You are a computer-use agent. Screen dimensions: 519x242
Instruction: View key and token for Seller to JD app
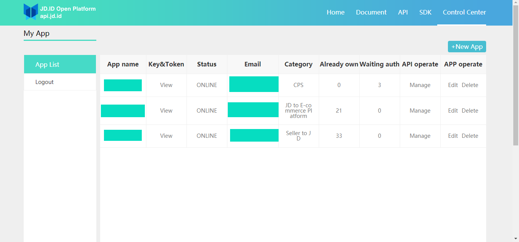point(166,136)
